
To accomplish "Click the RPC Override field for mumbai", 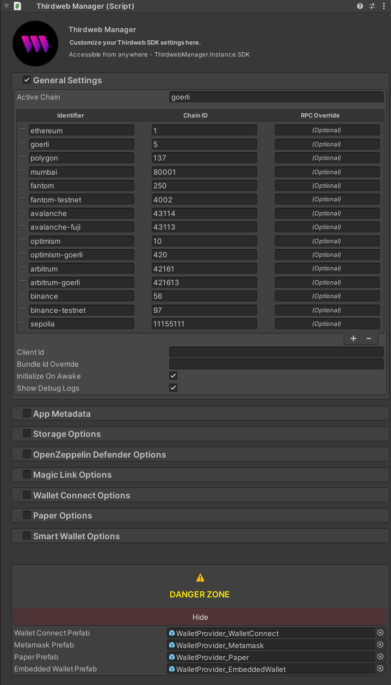I will pyautogui.click(x=327, y=172).
